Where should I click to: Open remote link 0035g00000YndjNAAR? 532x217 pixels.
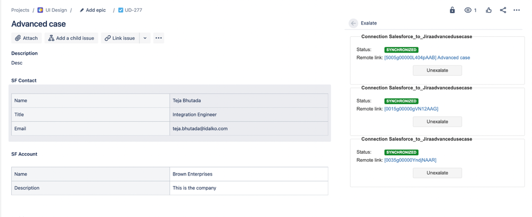tap(410, 160)
